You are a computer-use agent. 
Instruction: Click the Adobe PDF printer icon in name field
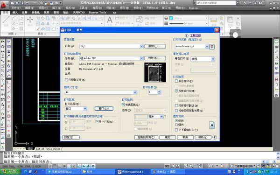[x=82, y=58]
